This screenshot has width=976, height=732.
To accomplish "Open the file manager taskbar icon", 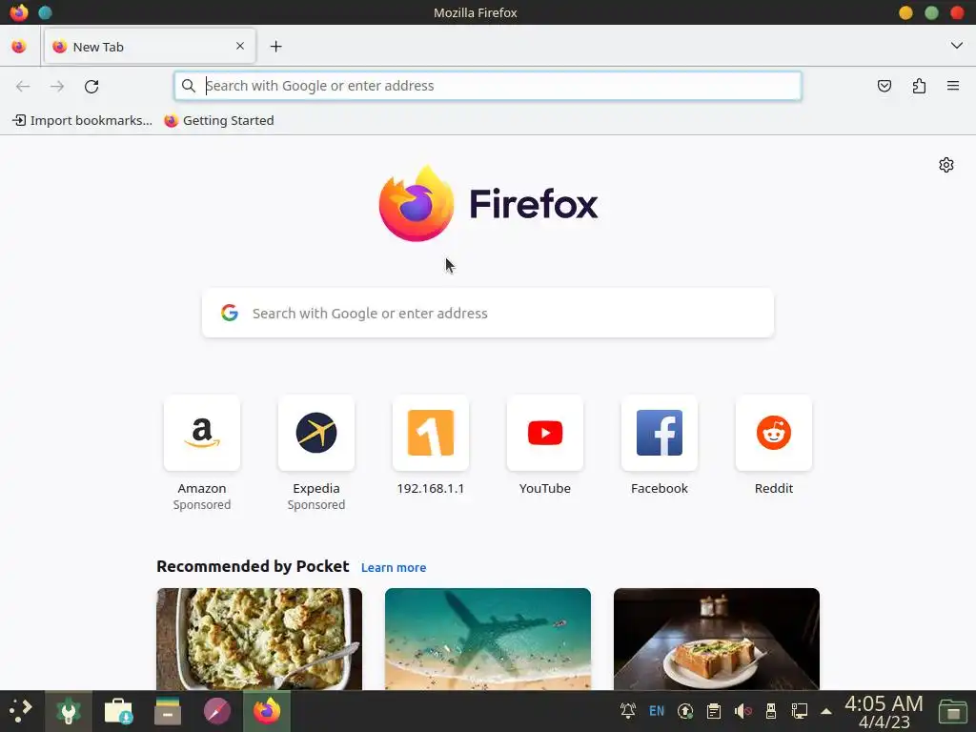I will (168, 711).
